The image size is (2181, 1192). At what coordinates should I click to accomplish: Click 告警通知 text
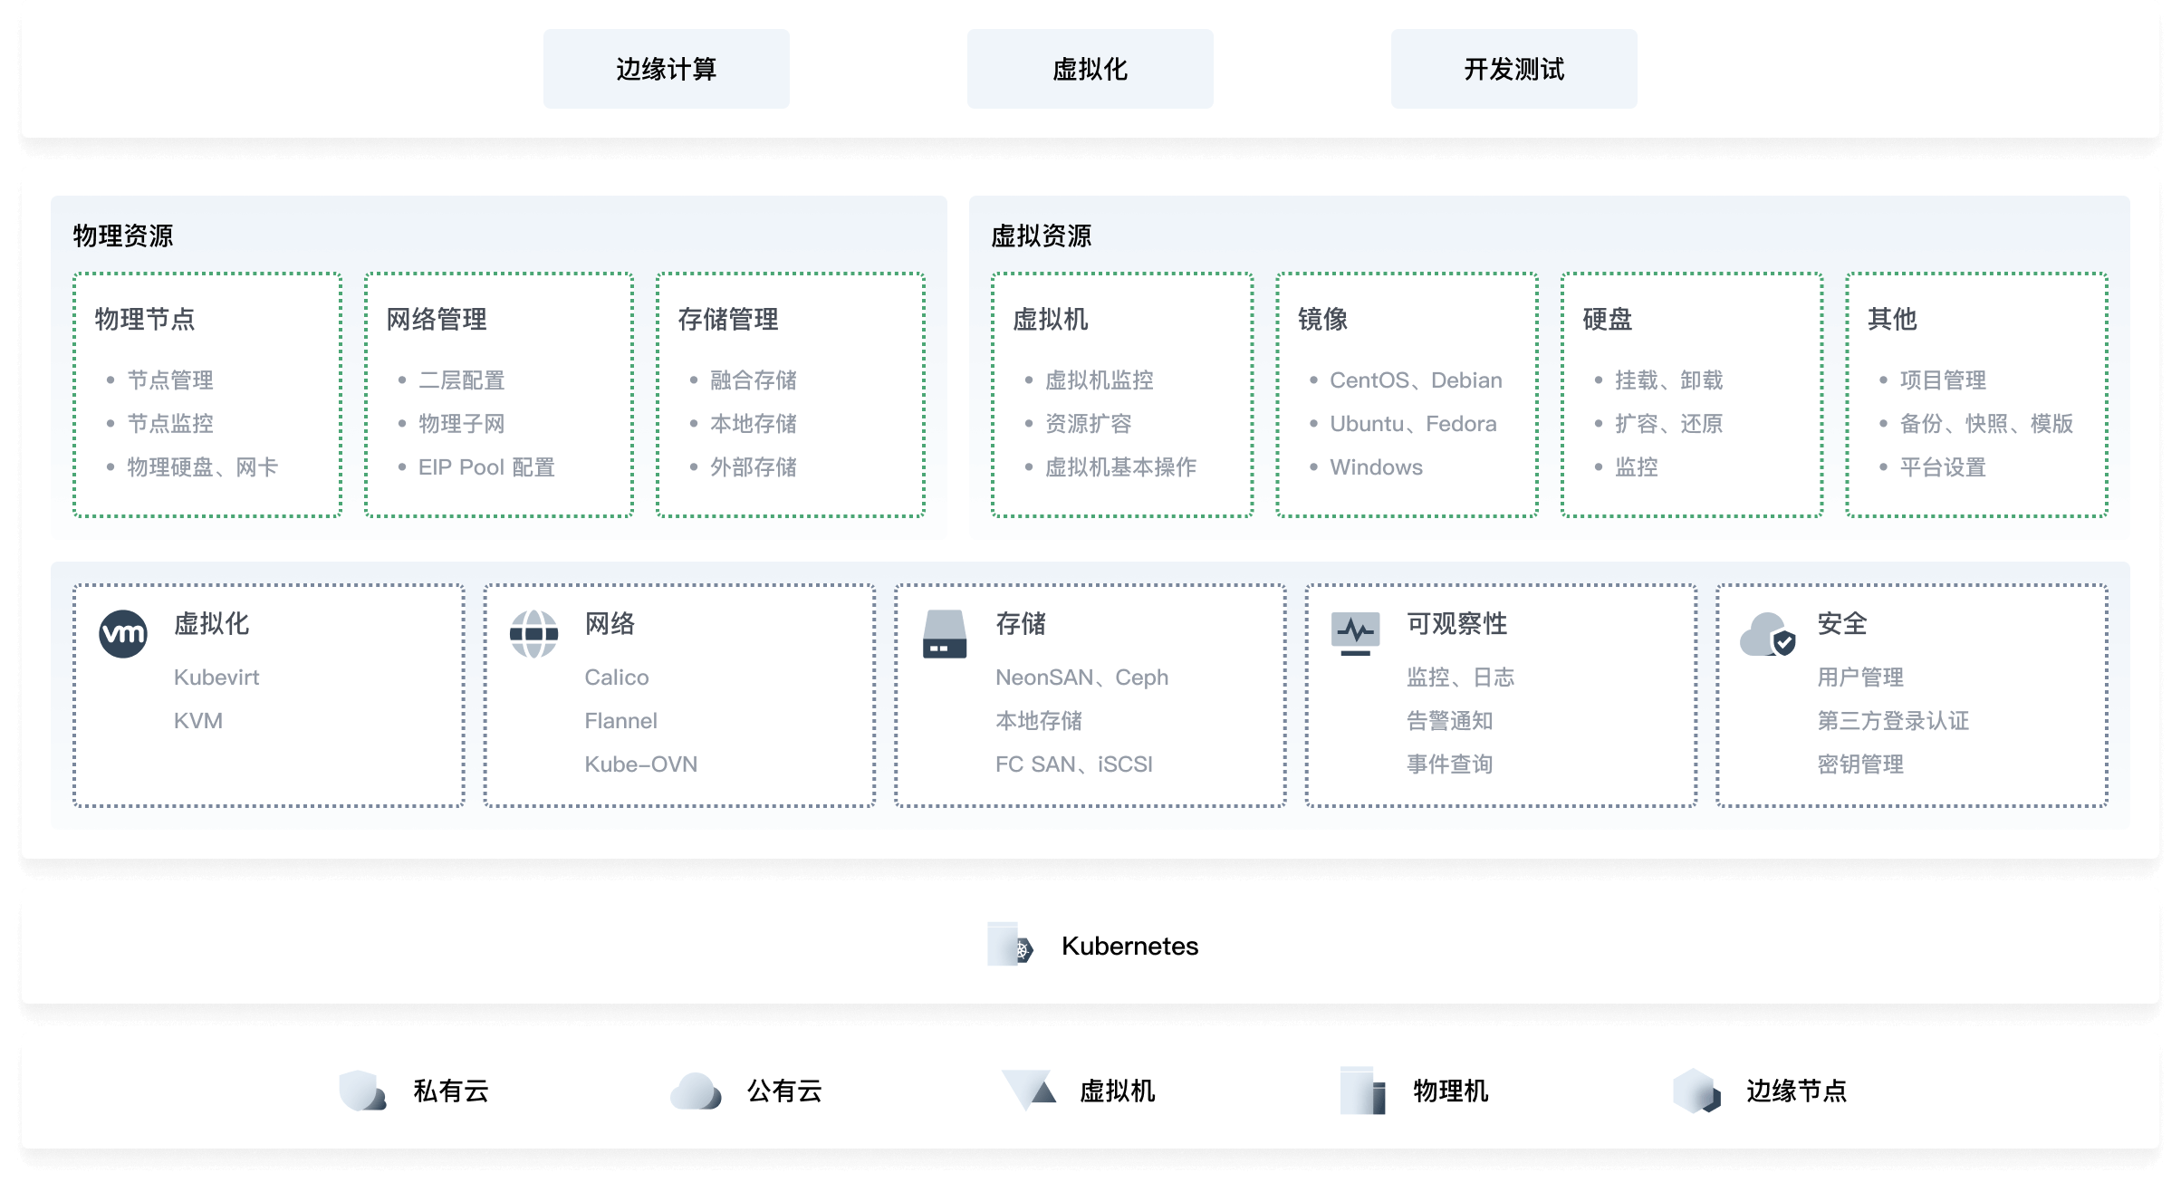click(1450, 721)
